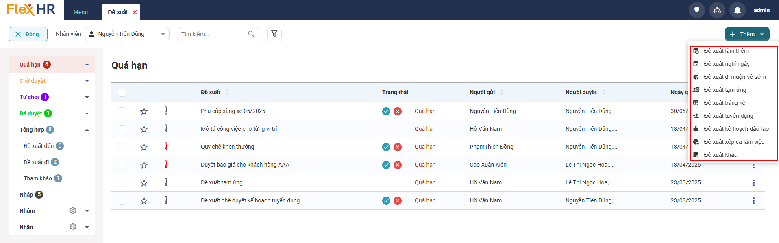Viewport: 779px width, 243px height.
Task: Open Đề xuất đến in sidebar
Action: point(39,146)
